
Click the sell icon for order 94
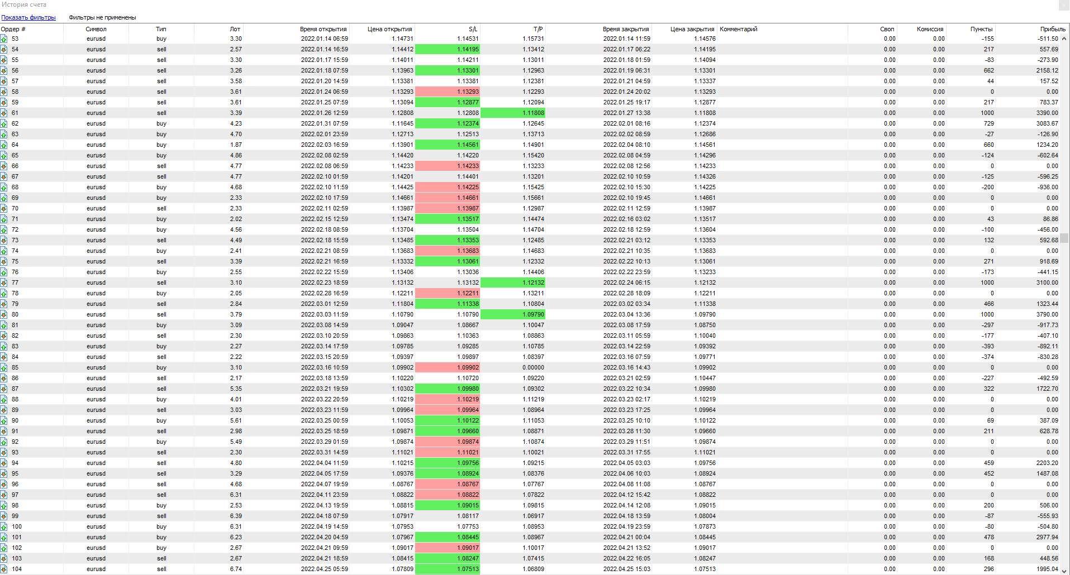4,463
